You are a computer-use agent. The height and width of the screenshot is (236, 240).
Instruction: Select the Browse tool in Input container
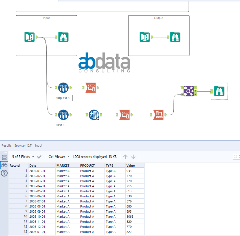63,37
